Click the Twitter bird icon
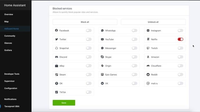 click(x=56, y=39)
